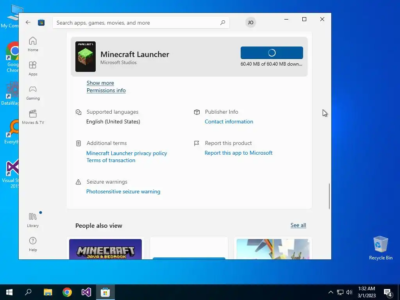The image size is (400, 300).
Task: Click the Report this product flag icon
Action: pyautogui.click(x=197, y=143)
